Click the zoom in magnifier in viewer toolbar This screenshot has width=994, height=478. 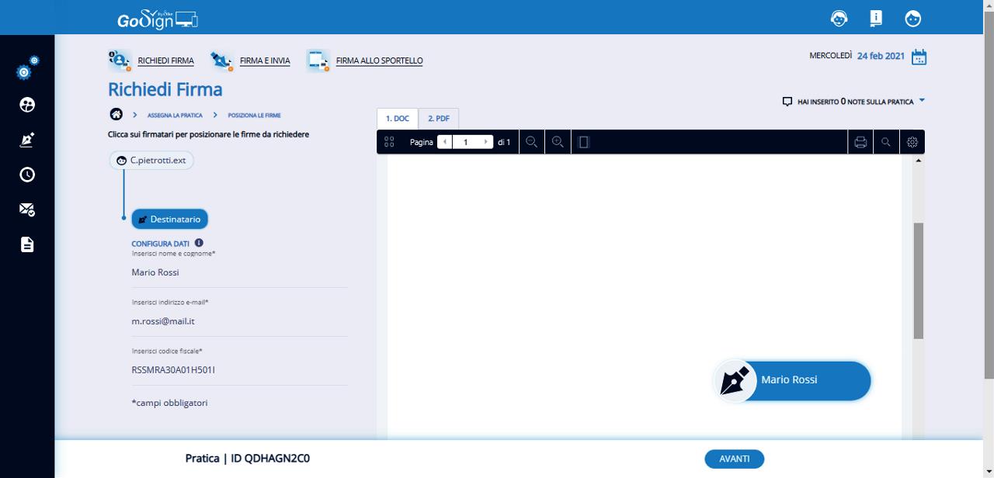pyautogui.click(x=558, y=142)
